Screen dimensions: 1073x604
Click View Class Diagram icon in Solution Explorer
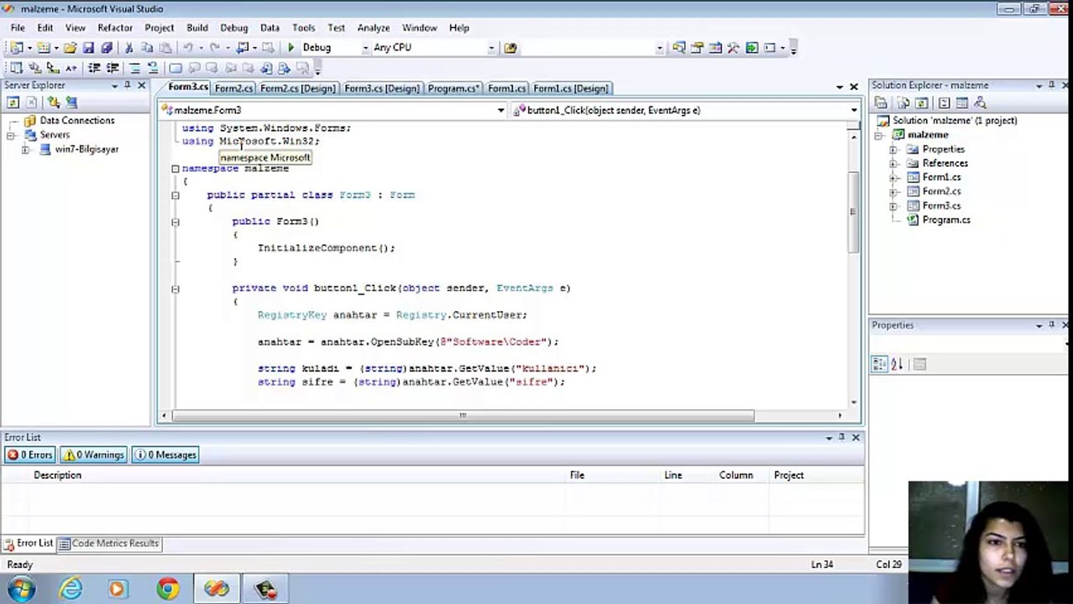980,102
